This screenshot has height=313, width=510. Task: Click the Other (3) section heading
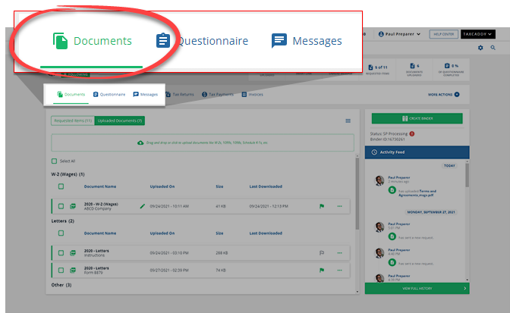(x=61, y=285)
